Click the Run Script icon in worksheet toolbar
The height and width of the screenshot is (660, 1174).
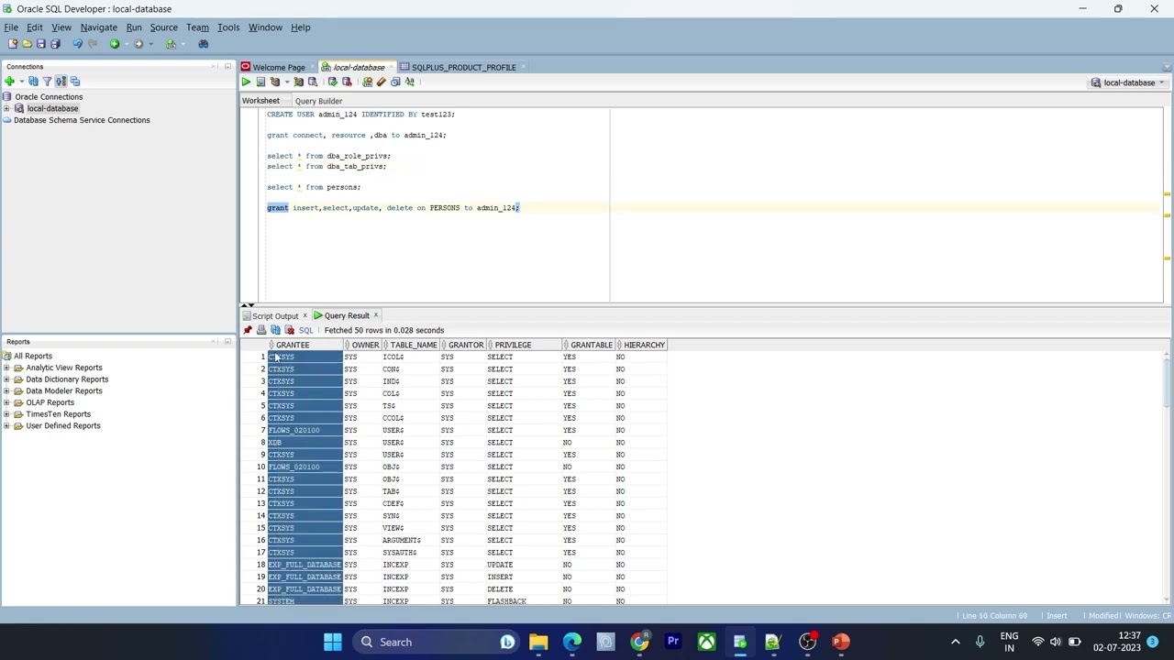[260, 82]
